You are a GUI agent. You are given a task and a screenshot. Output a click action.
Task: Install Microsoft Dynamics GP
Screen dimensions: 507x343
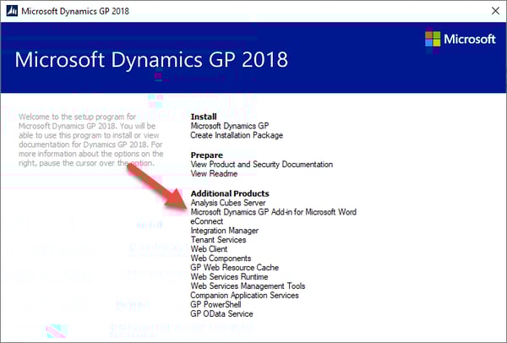(x=230, y=126)
